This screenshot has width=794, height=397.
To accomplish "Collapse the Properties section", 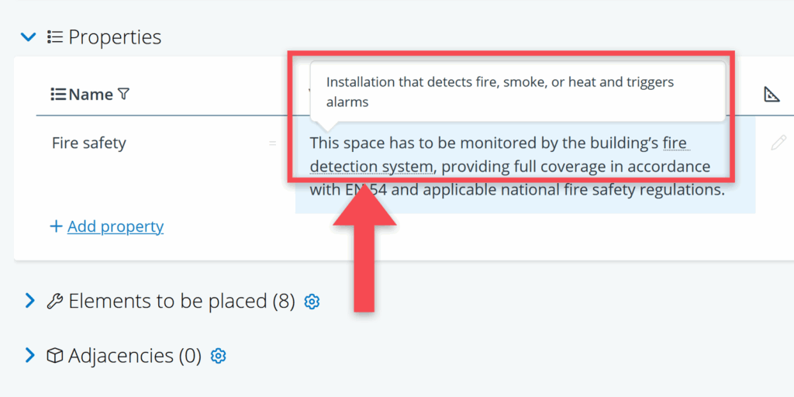I will click(x=29, y=36).
